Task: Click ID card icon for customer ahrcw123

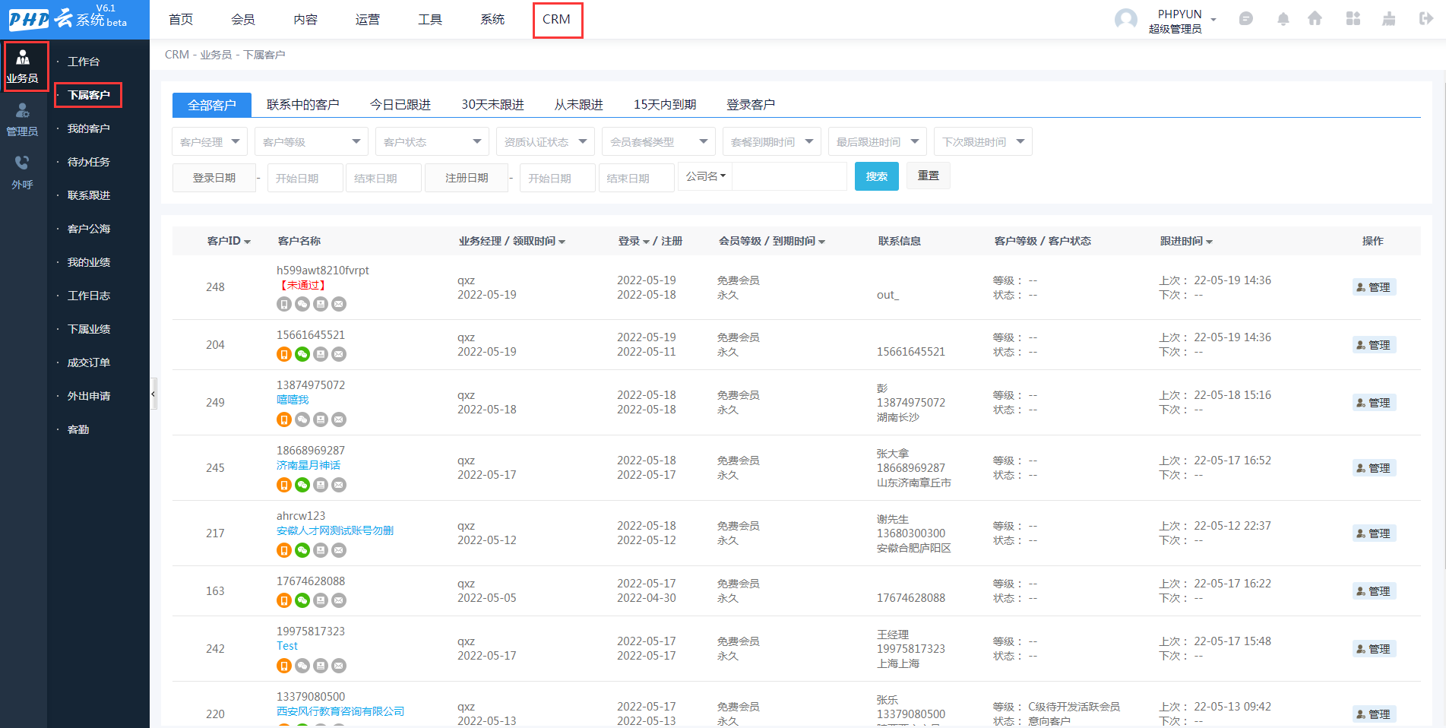Action: 321,550
